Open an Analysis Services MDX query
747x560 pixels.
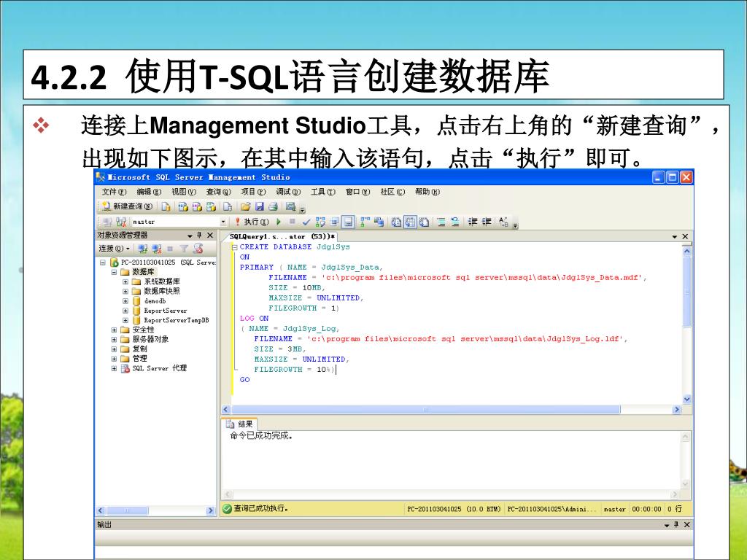183,206
